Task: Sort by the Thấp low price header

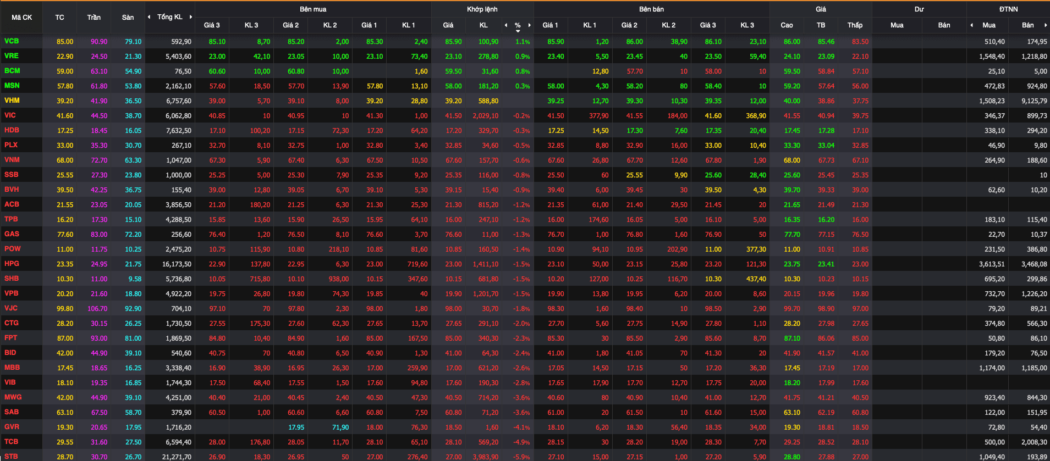Action: tap(855, 25)
